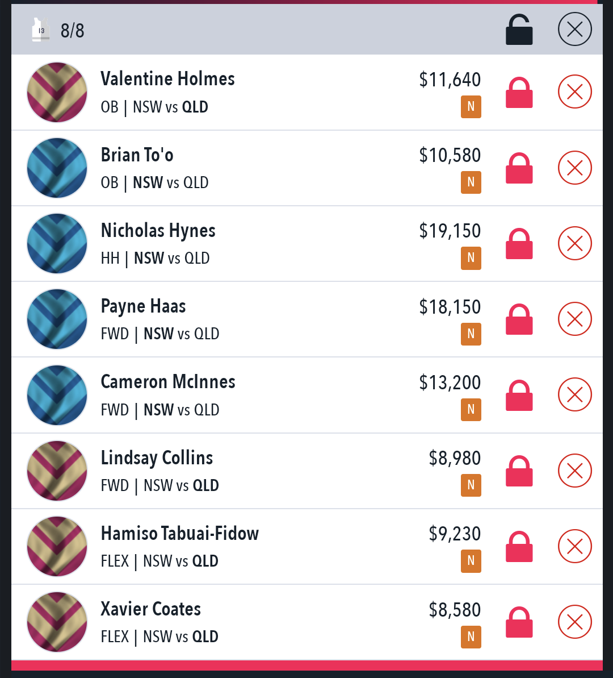Remove Nicholas Hynes from lineup

tap(574, 243)
